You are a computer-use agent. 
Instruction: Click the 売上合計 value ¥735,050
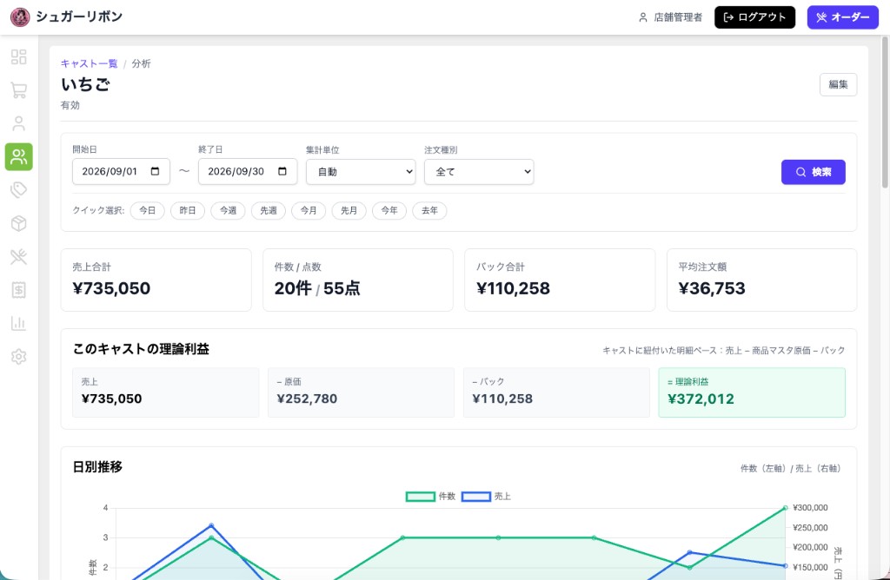click(x=112, y=288)
